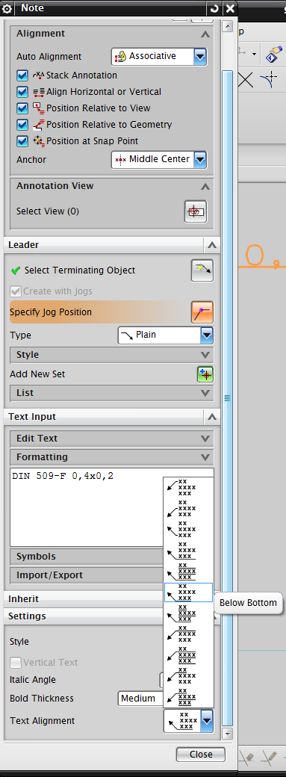
Task: Choose the first text alignment option in list
Action: pyautogui.click(x=188, y=488)
